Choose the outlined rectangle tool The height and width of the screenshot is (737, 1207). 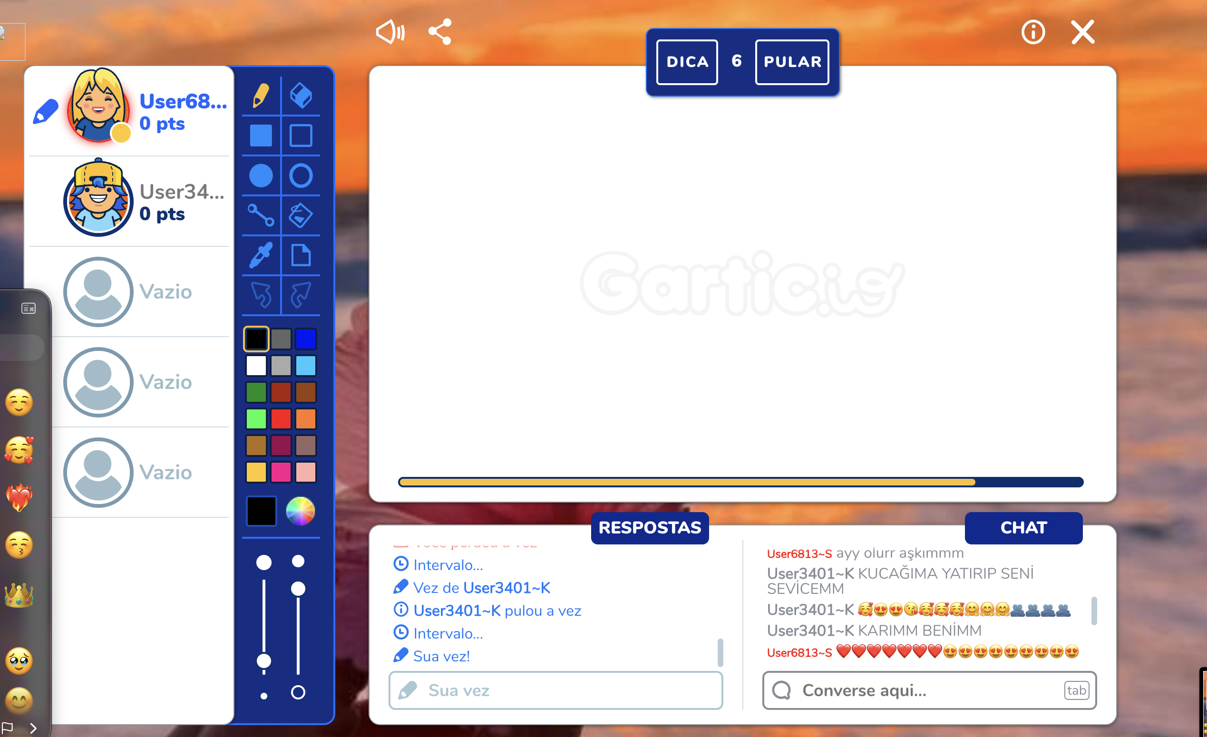(x=301, y=136)
